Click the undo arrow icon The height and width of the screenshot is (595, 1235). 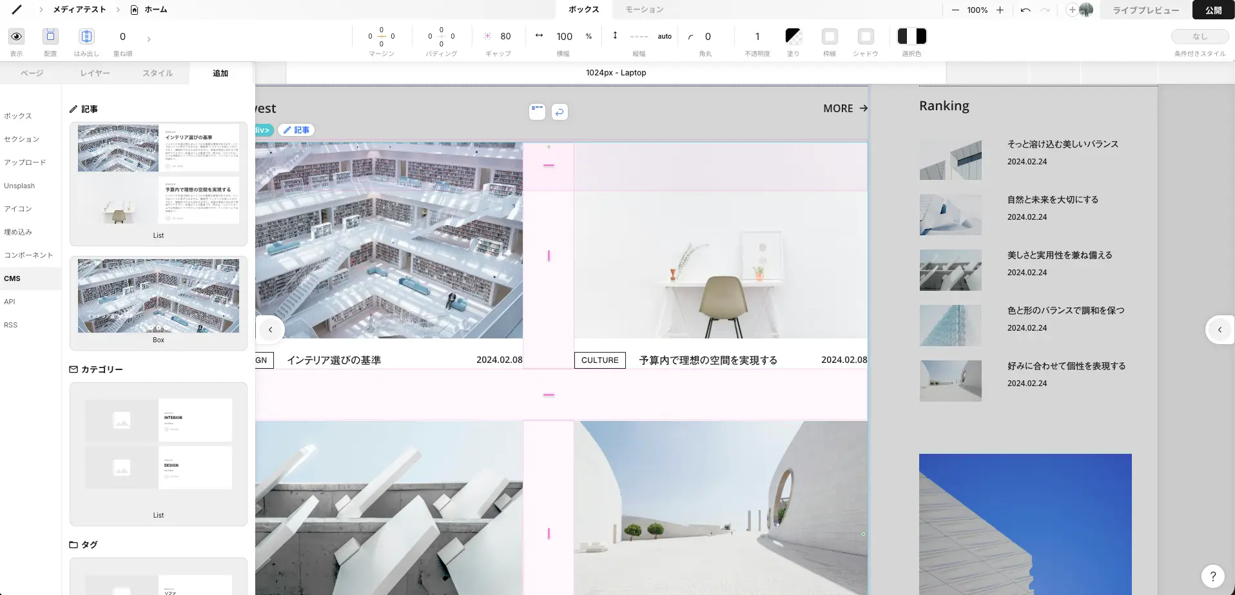coord(1026,10)
